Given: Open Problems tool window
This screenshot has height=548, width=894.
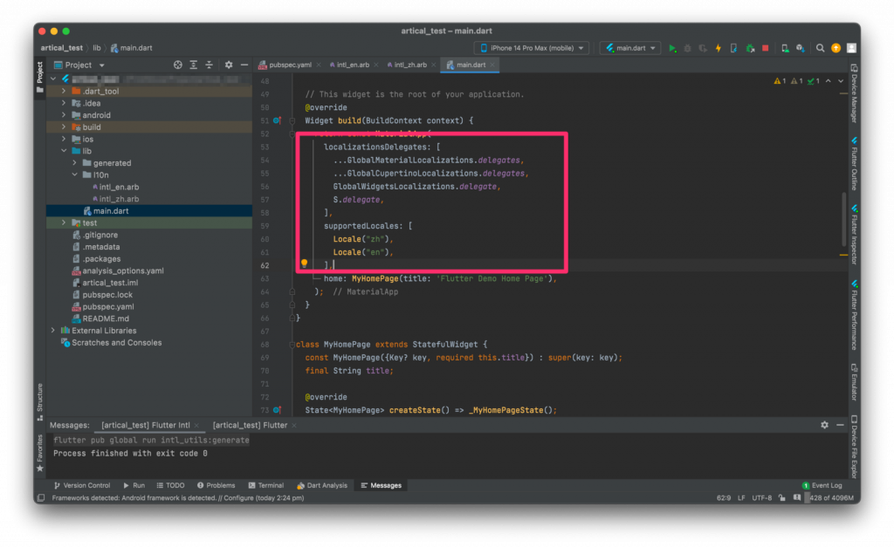Looking at the screenshot, I should (217, 485).
